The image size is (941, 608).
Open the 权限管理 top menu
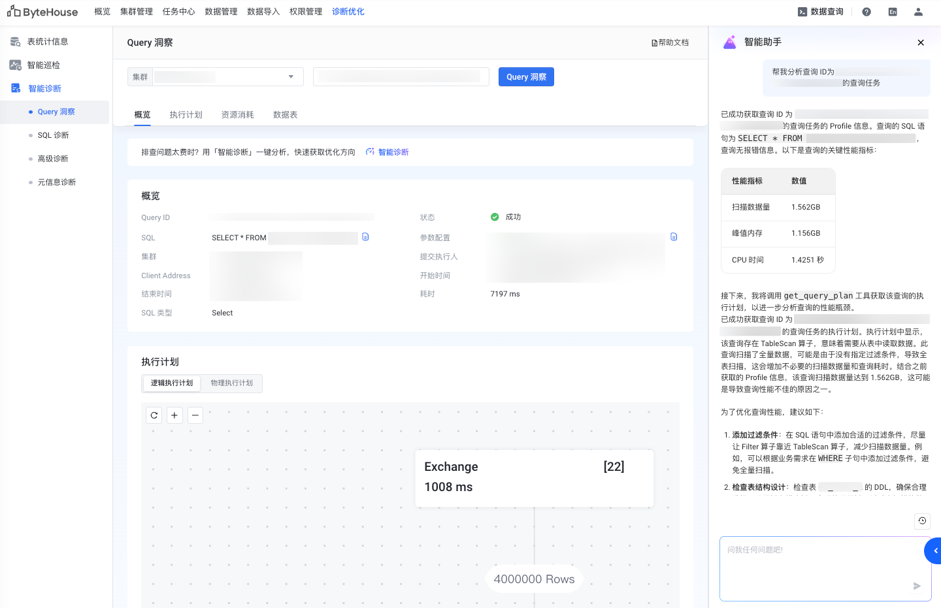[x=306, y=12]
